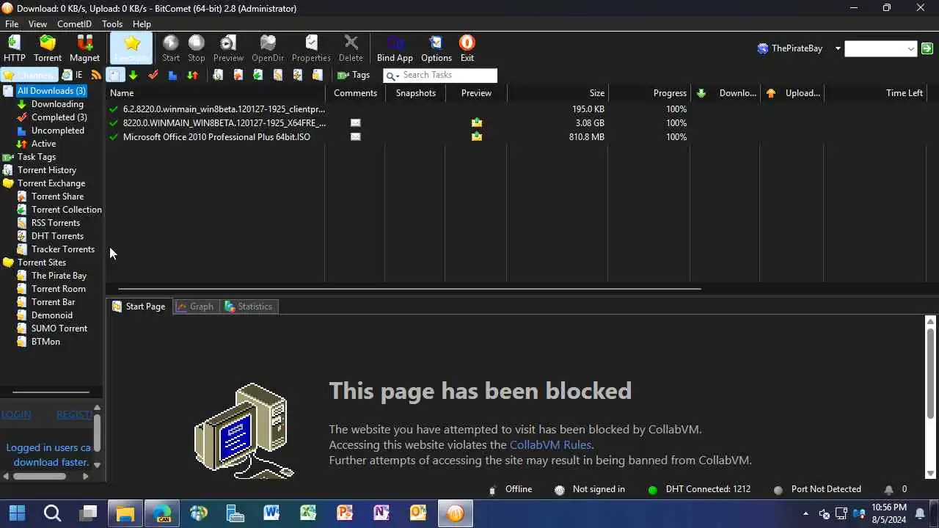
Task: Click the DHT Connected status indicator
Action: [x=699, y=489]
